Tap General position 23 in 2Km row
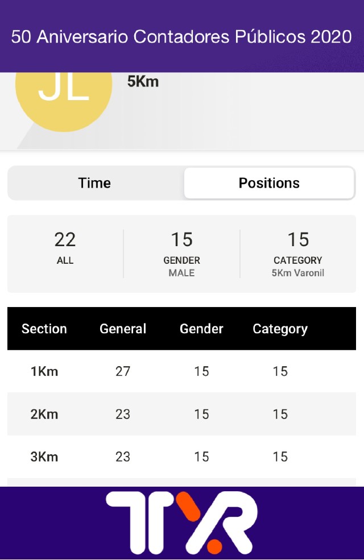 click(x=123, y=414)
